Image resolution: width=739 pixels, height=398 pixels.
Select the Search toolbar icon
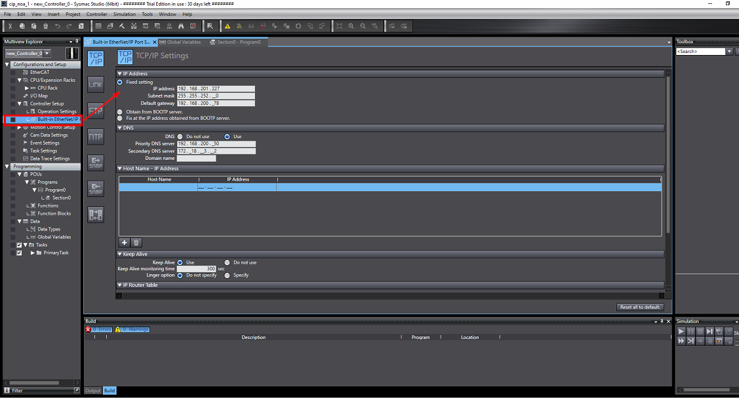pos(180,26)
